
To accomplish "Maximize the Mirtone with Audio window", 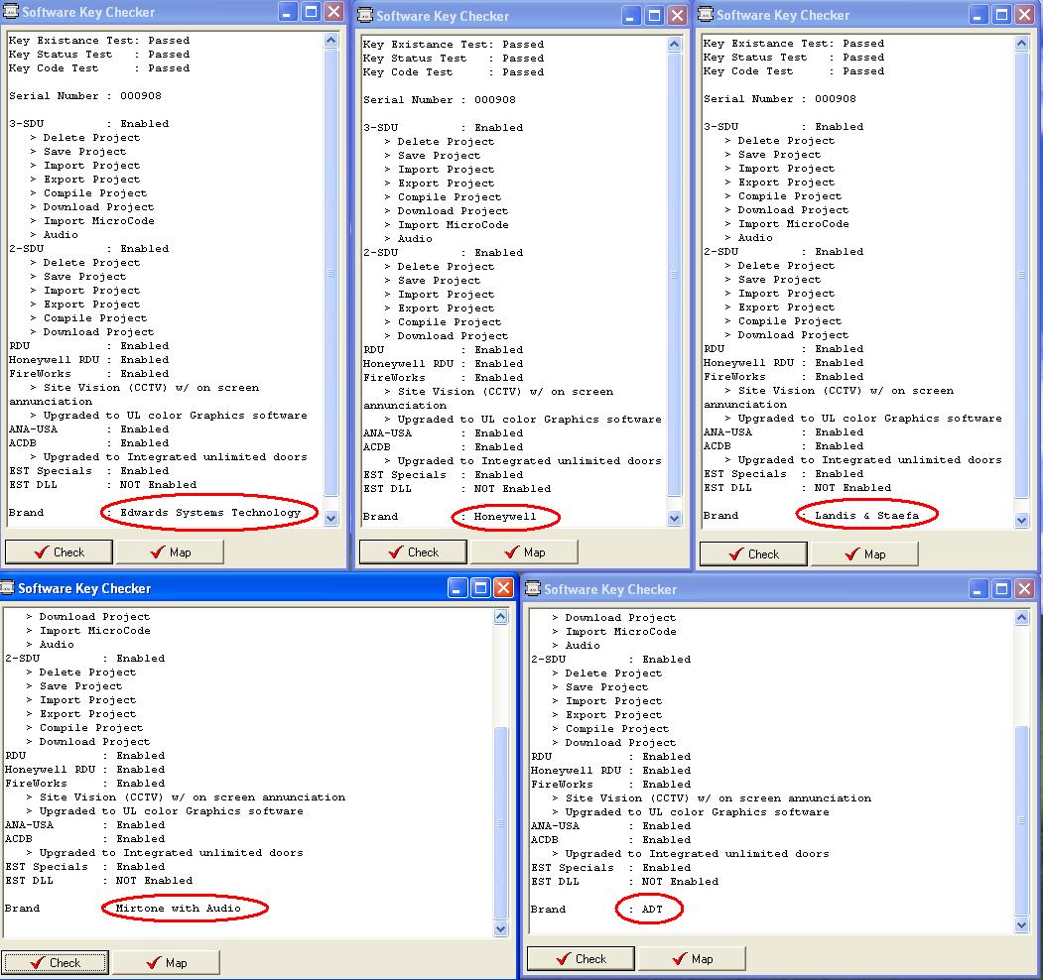I will (x=480, y=588).
